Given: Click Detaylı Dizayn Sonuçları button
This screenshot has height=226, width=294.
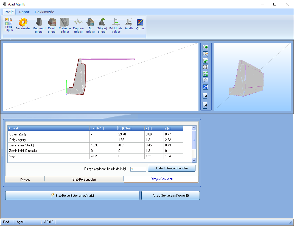Looking at the screenshot, I should coord(172,168).
